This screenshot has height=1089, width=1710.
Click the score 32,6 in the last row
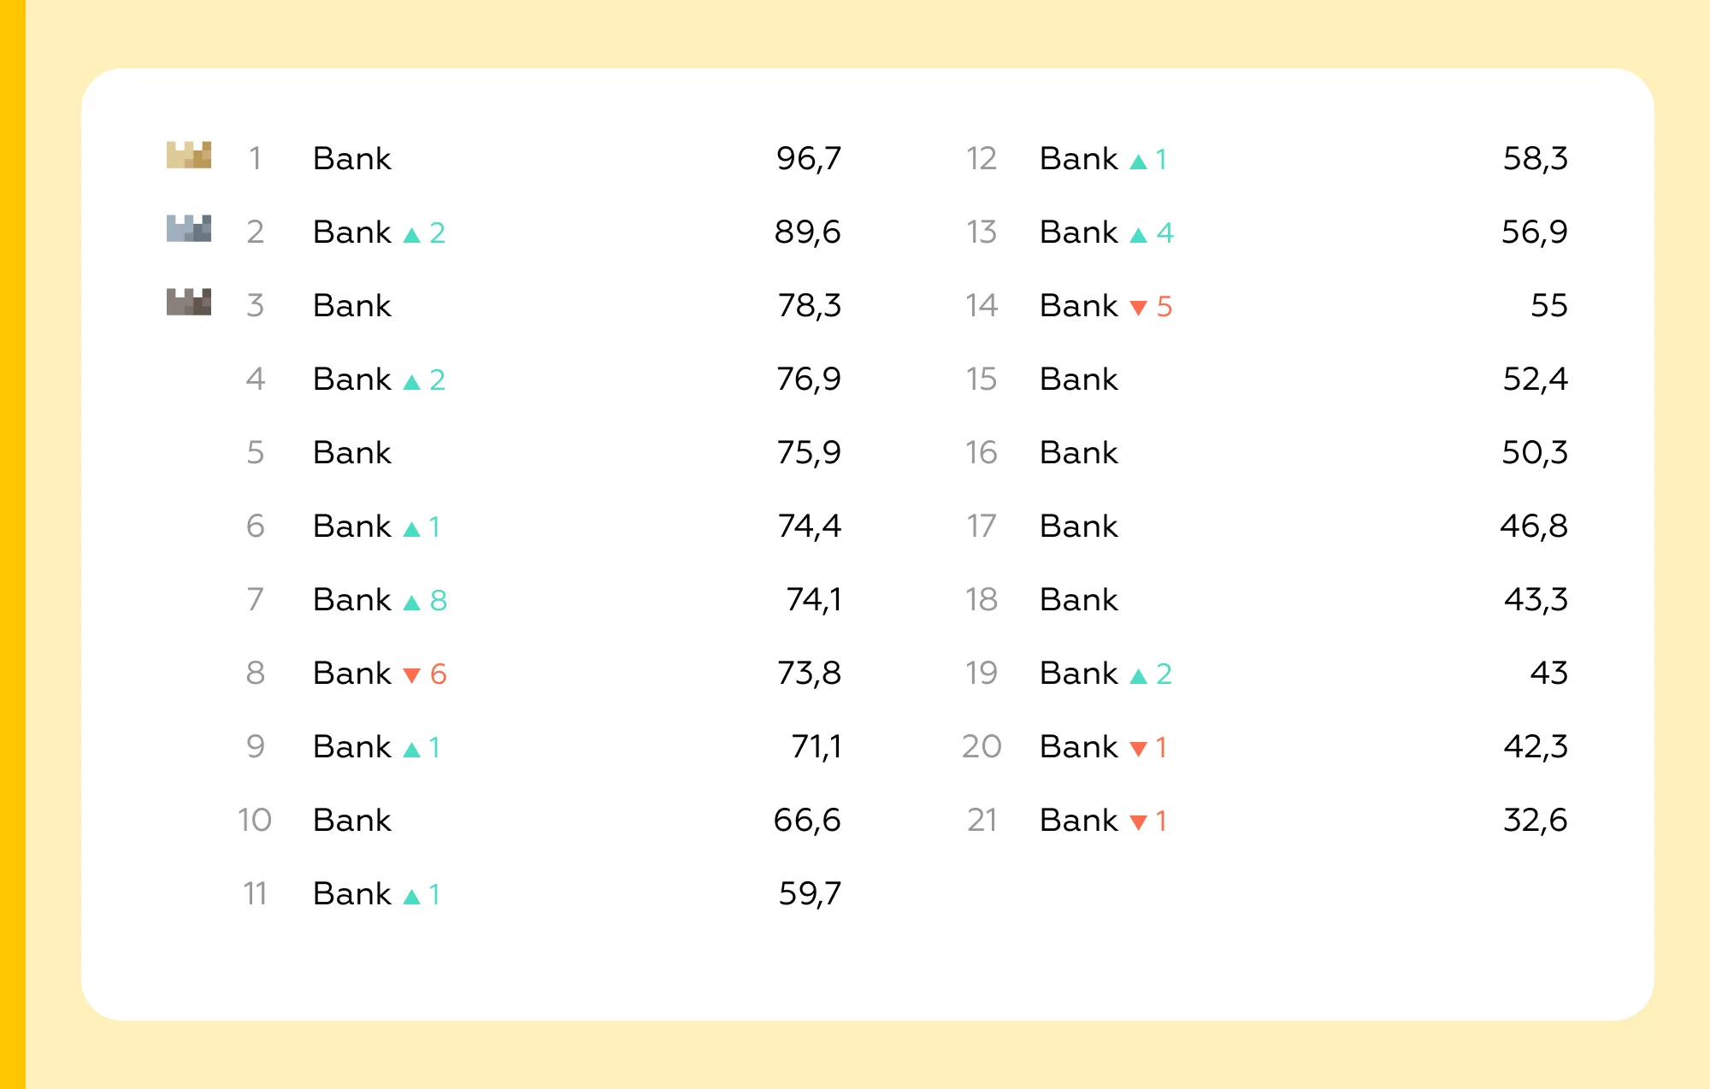[x=1535, y=820]
